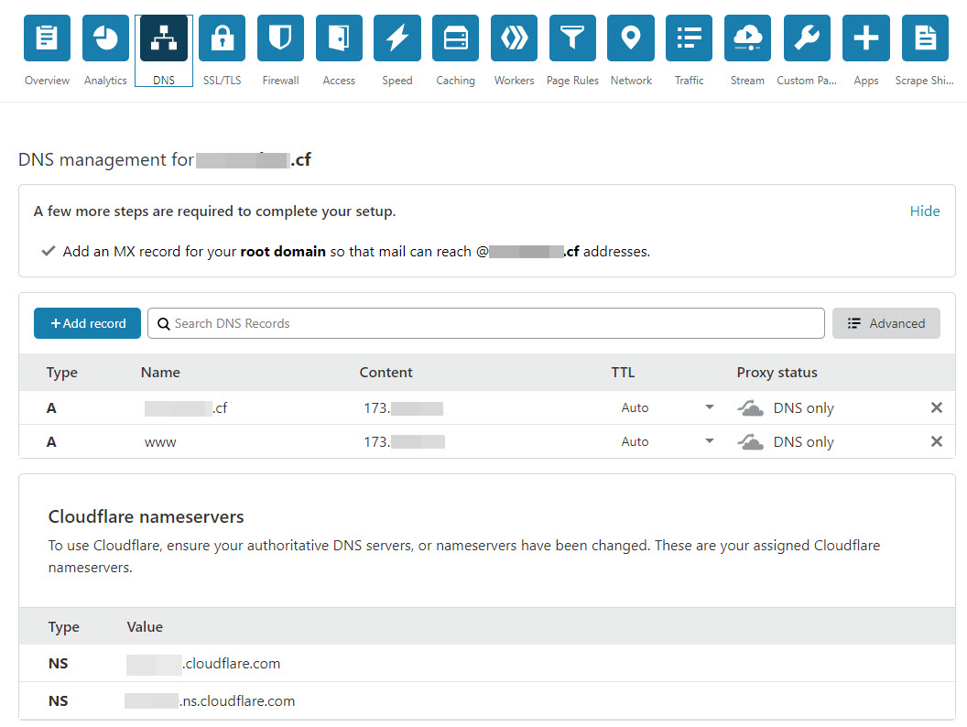This screenshot has width=967, height=727.
Task: Click the Cloudflare nameservers heading
Action: point(147,516)
